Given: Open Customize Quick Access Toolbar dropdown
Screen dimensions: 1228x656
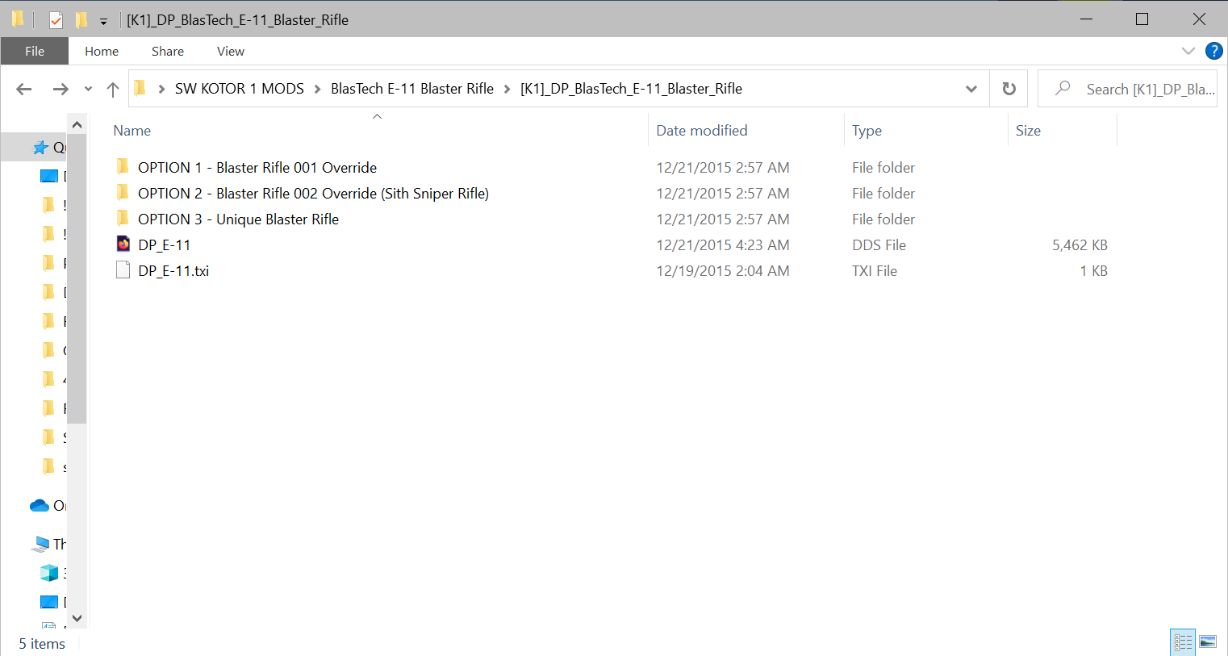Looking at the screenshot, I should click(x=103, y=21).
